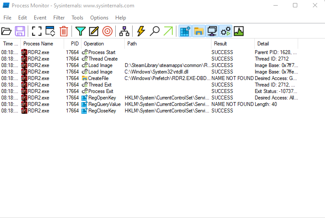The image size is (325, 218).
Task: Maximize the Process Monitor window
Action: click(x=295, y=5)
